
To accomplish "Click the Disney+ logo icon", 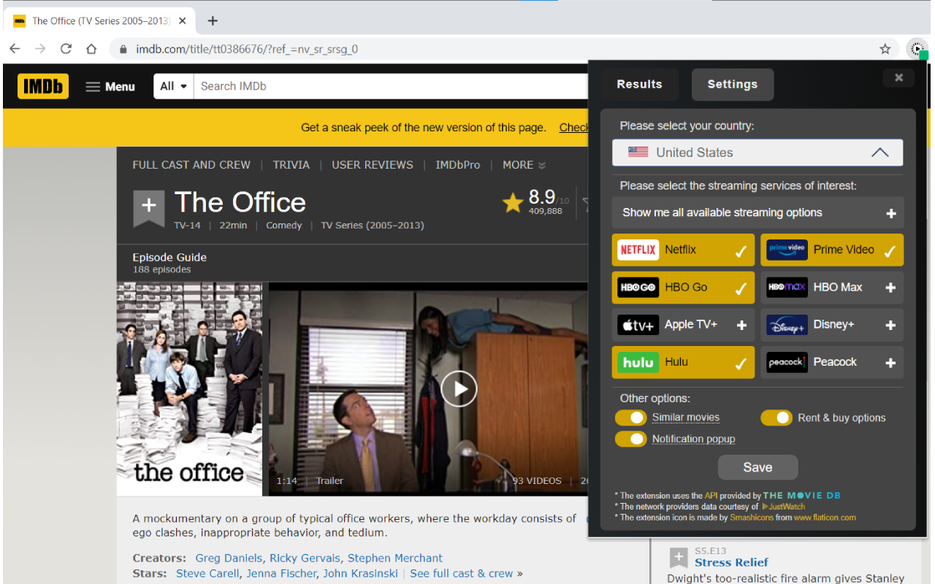I will click(787, 325).
